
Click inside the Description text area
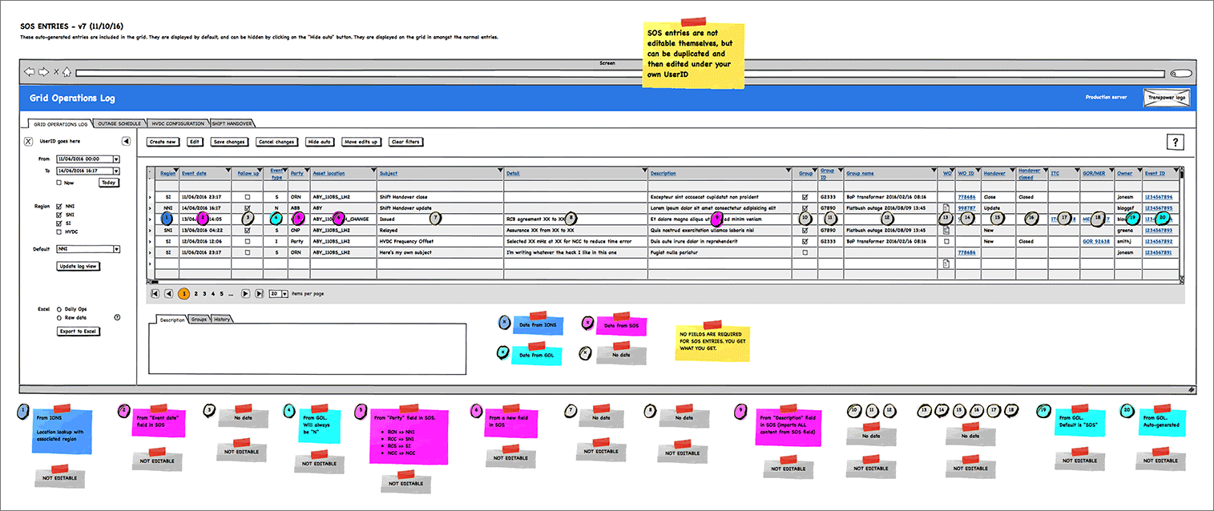308,348
